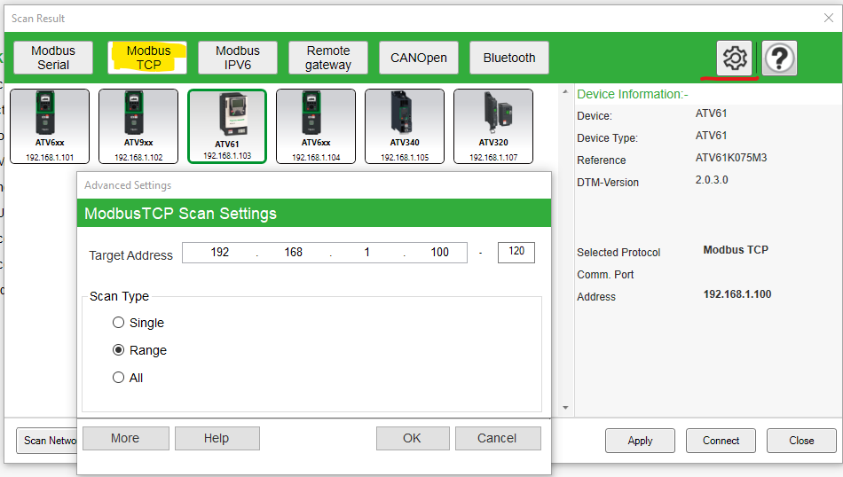Screen dimensions: 843x477
Task: Click the address value 192.168.1.100
Action: 737,294
